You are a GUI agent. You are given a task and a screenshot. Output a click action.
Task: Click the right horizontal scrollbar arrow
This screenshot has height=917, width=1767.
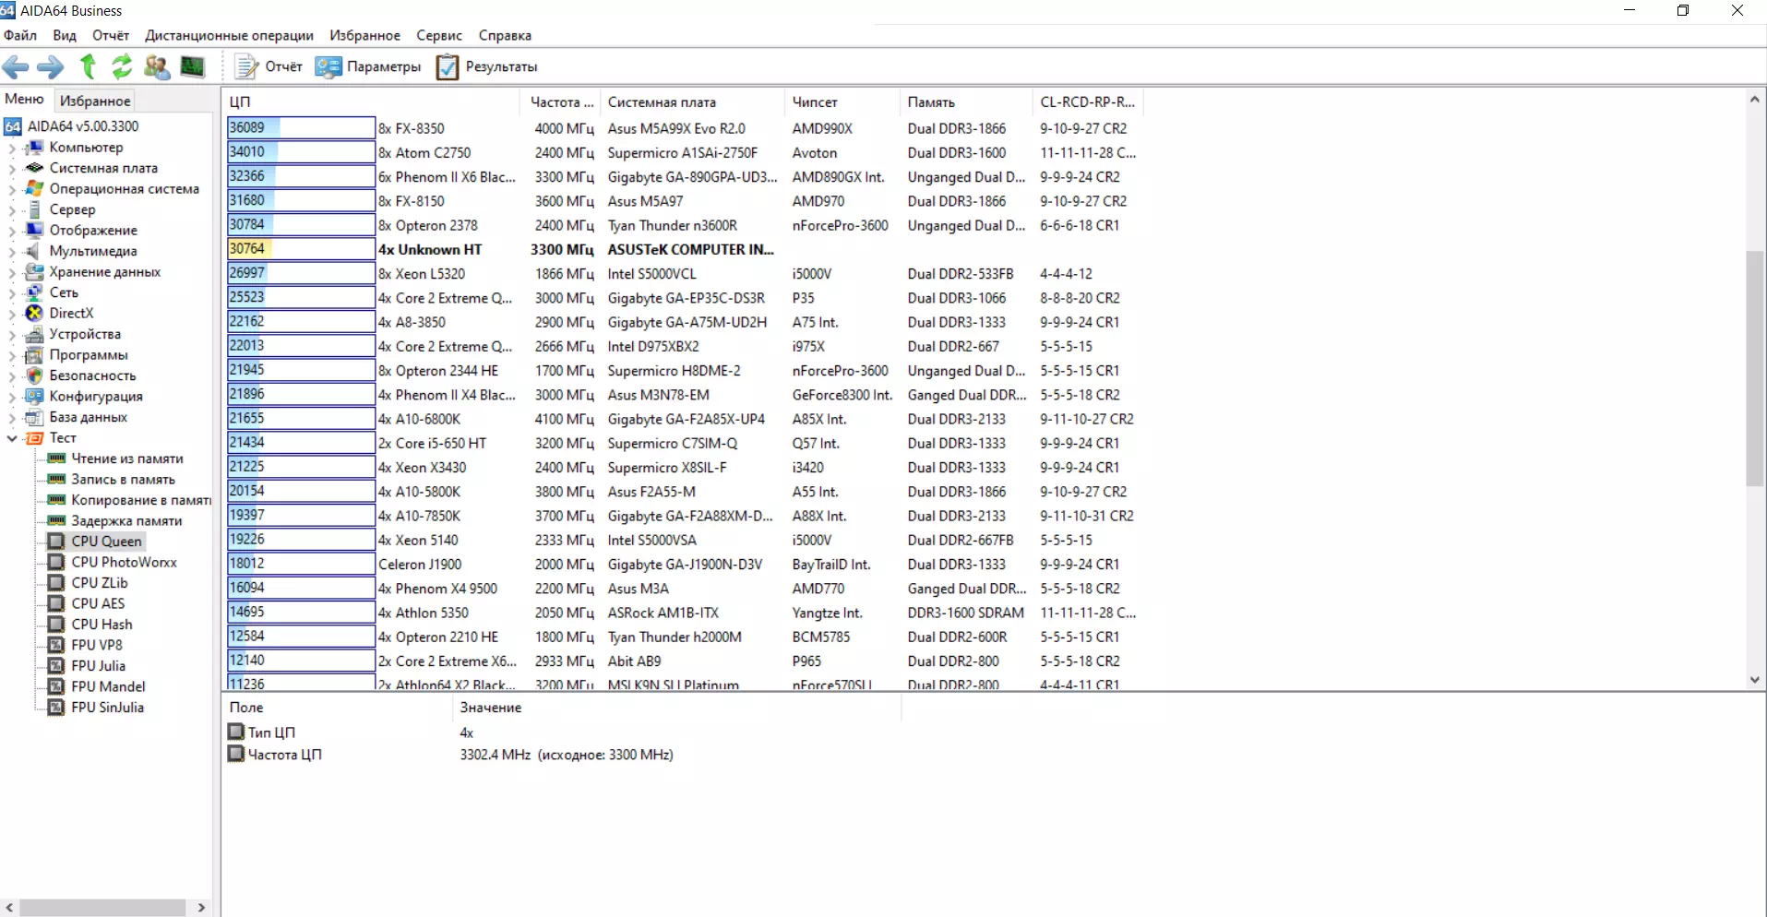201,908
